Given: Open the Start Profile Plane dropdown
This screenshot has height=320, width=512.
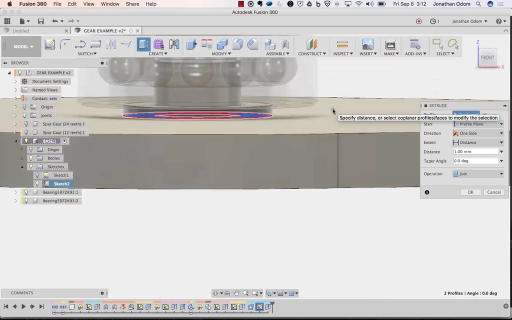Looking at the screenshot, I should tap(478, 124).
